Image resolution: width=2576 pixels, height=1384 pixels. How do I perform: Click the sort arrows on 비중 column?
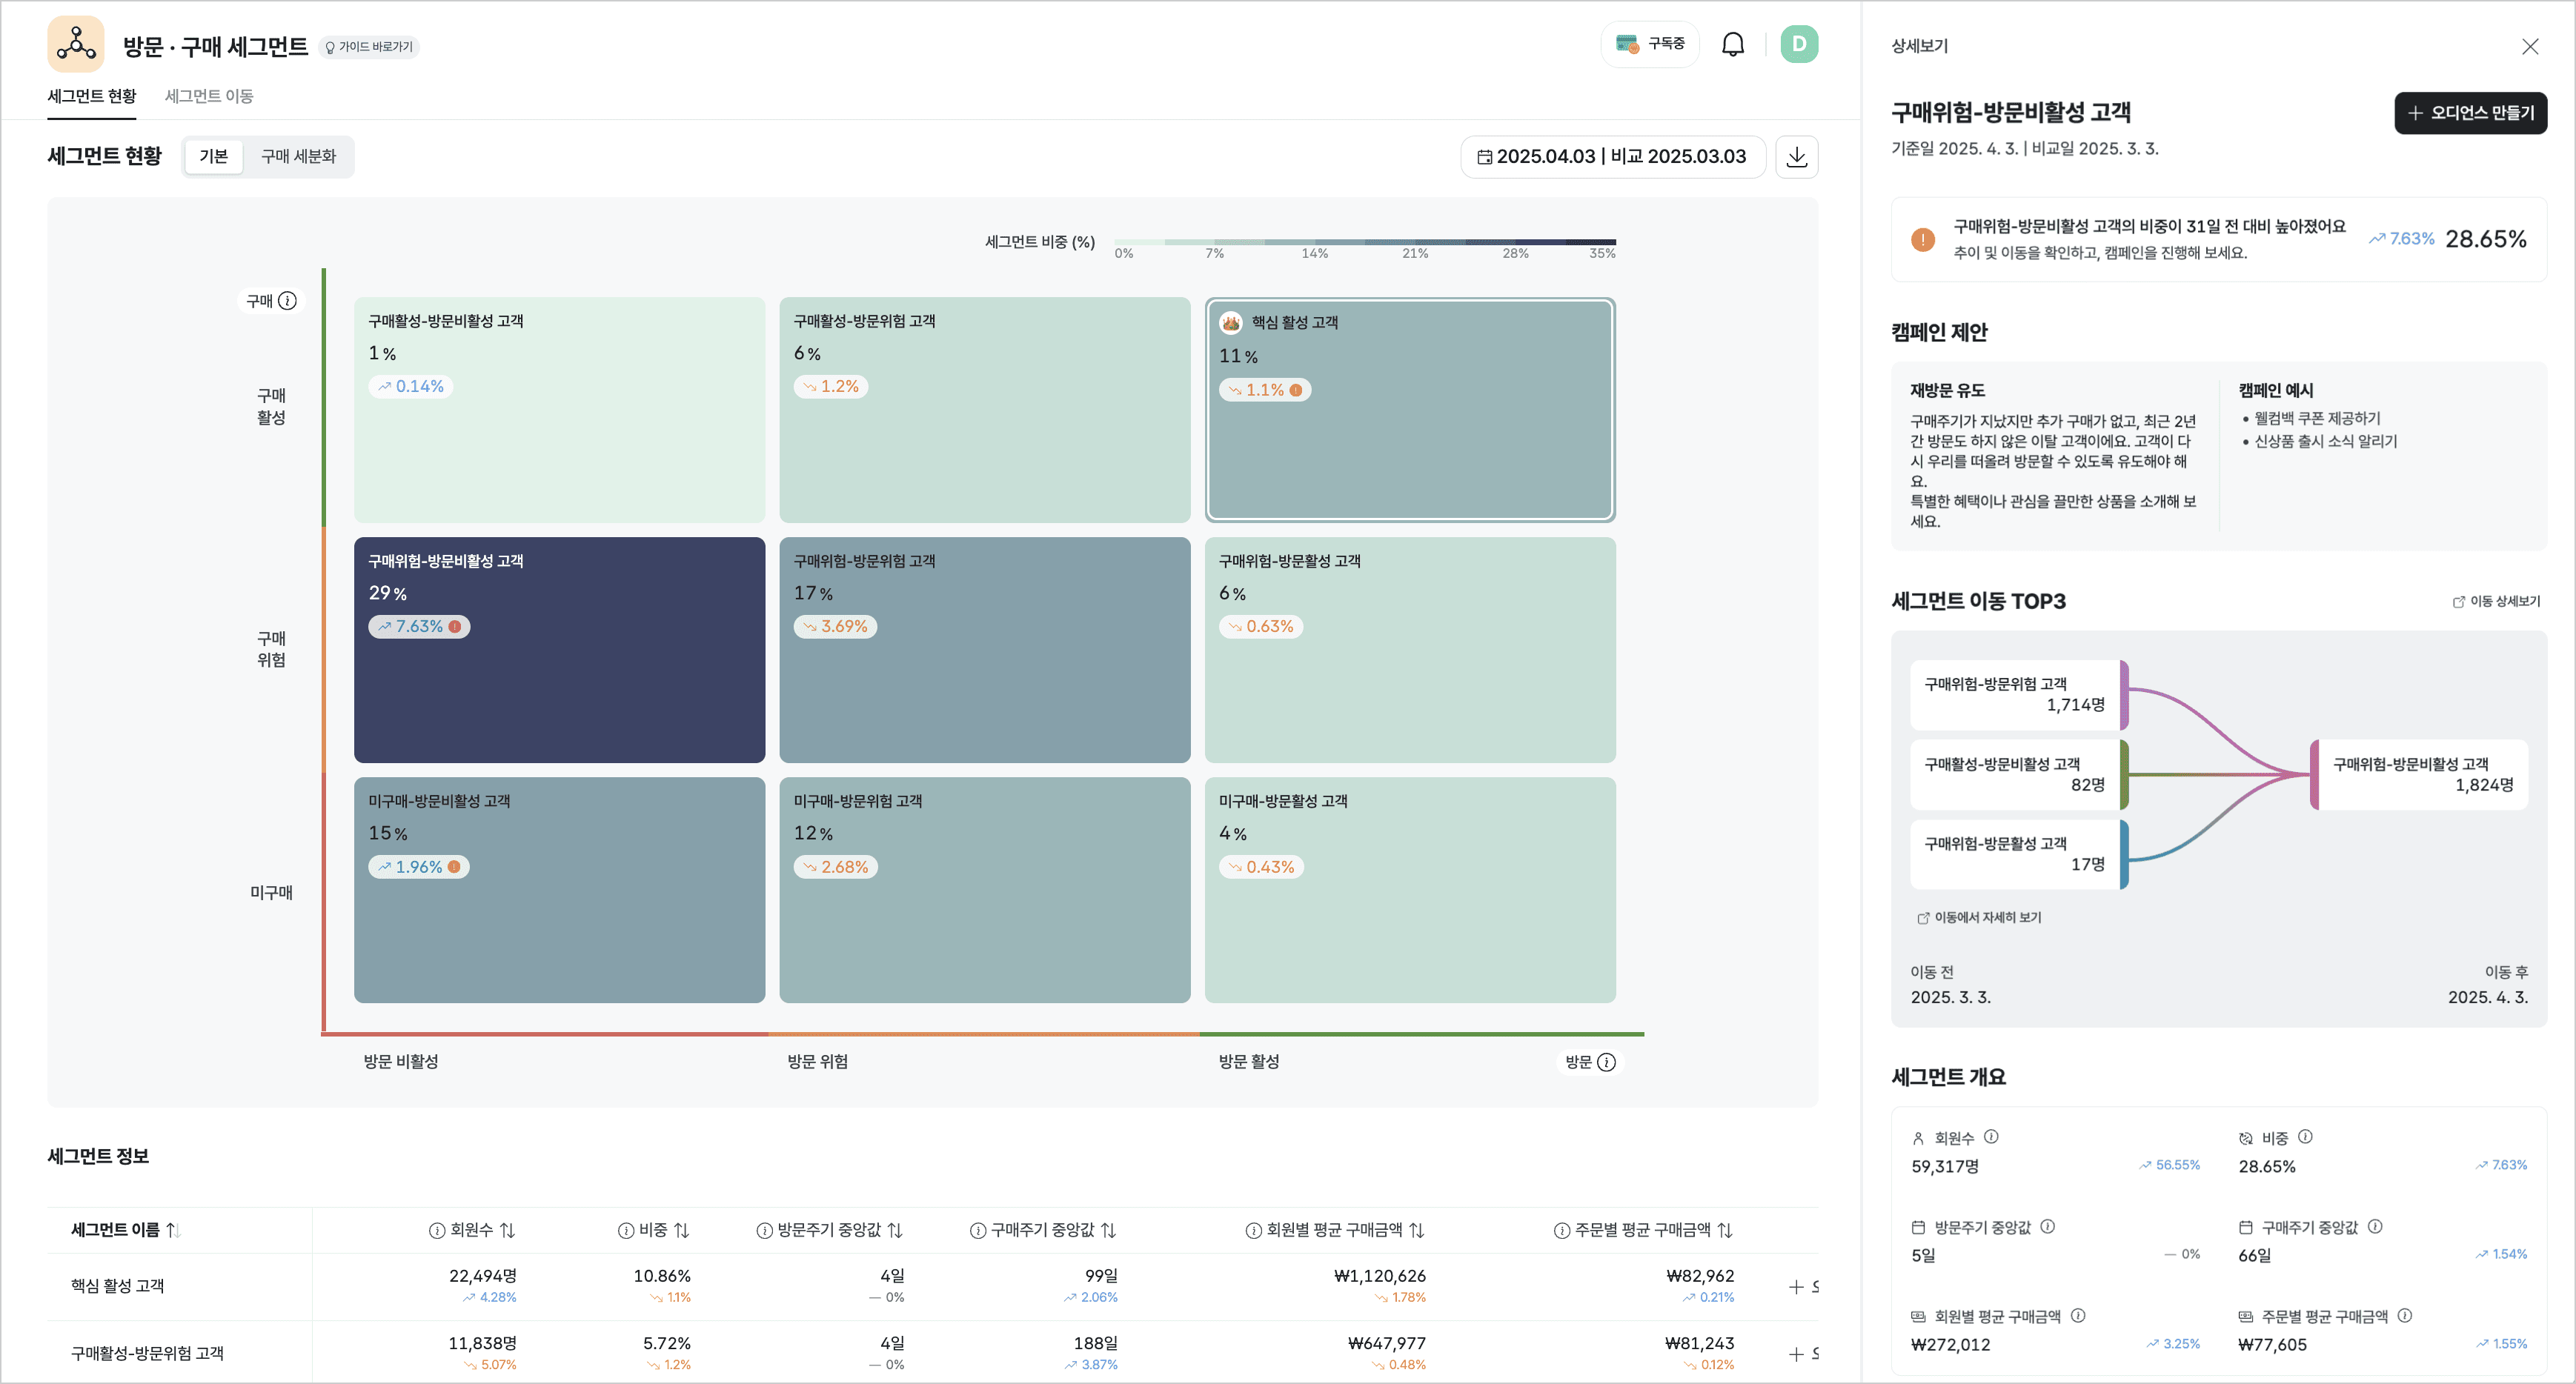click(x=682, y=1230)
